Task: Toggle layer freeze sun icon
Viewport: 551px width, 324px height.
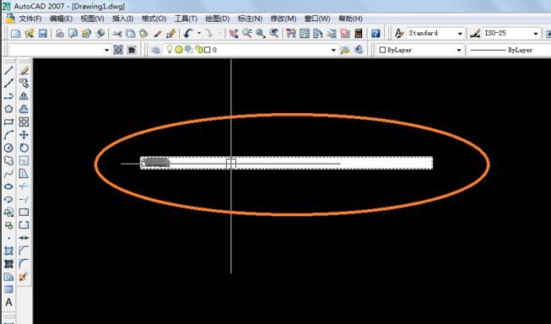Action: (x=179, y=50)
